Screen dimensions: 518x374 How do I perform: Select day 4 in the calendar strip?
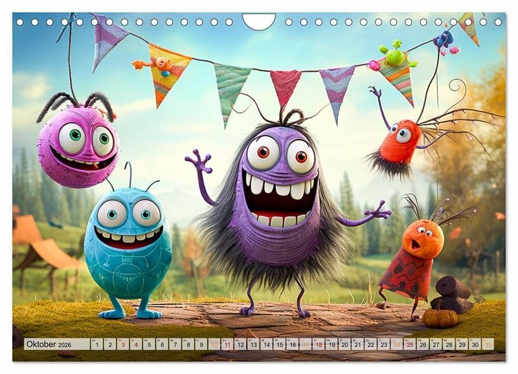(136, 344)
